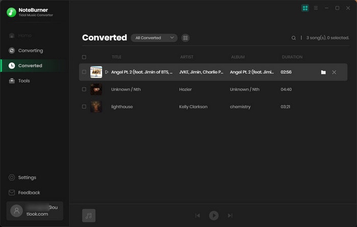Skip to the next track
357x227 pixels.
(230, 215)
